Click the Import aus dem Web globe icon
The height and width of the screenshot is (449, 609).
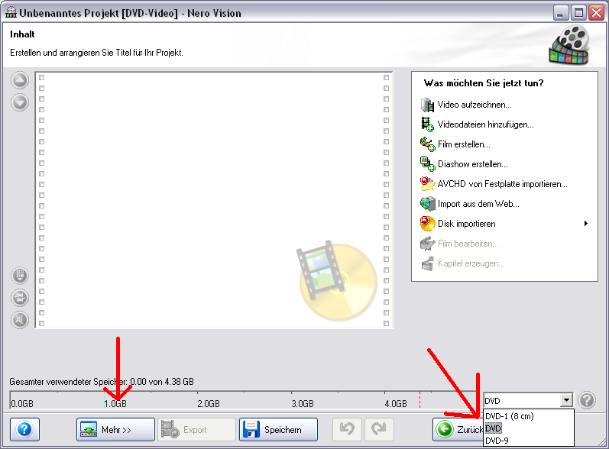pos(427,204)
